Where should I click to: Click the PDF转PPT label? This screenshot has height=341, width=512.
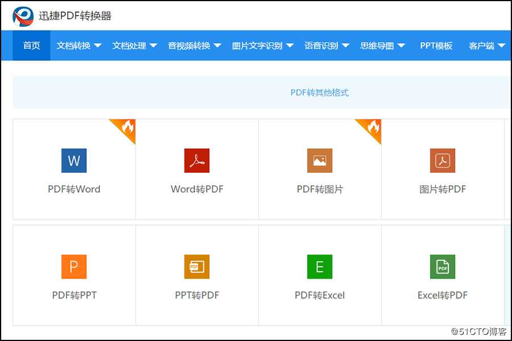click(x=74, y=296)
